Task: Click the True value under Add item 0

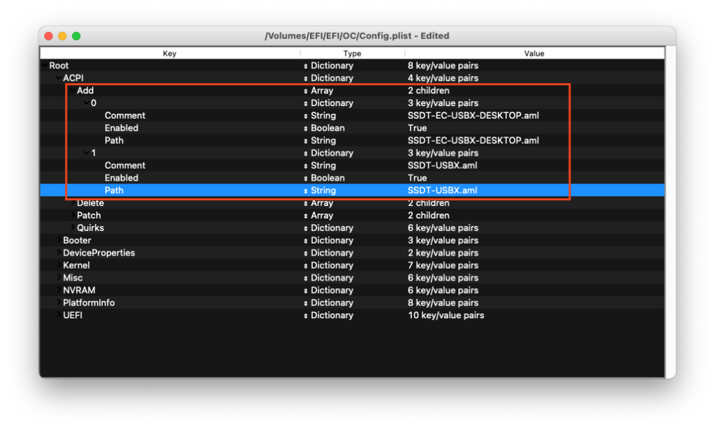Action: (418, 128)
